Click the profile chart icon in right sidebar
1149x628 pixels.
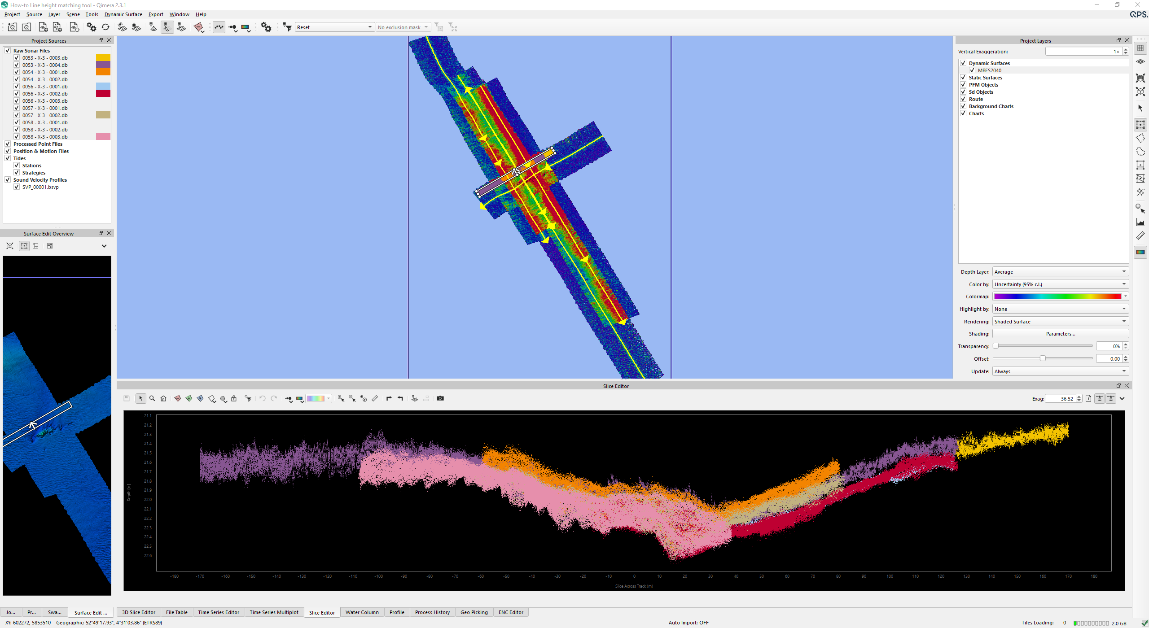[x=1140, y=222]
